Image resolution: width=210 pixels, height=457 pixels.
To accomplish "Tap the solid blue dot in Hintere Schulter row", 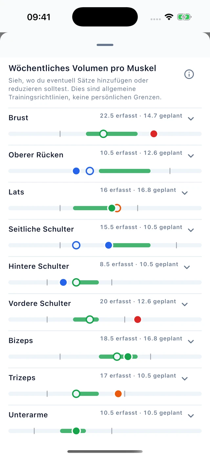I will pyautogui.click(x=63, y=282).
